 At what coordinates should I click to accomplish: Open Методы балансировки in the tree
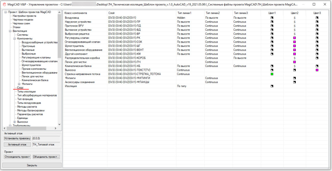31,111
